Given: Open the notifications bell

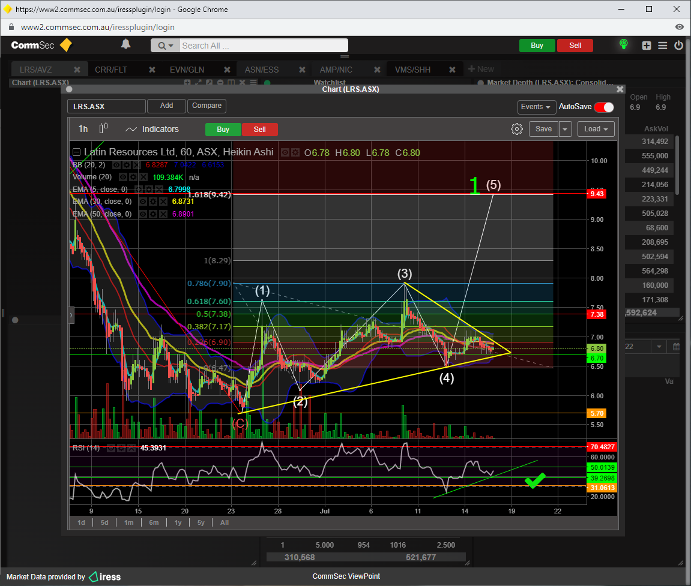Looking at the screenshot, I should coord(125,44).
